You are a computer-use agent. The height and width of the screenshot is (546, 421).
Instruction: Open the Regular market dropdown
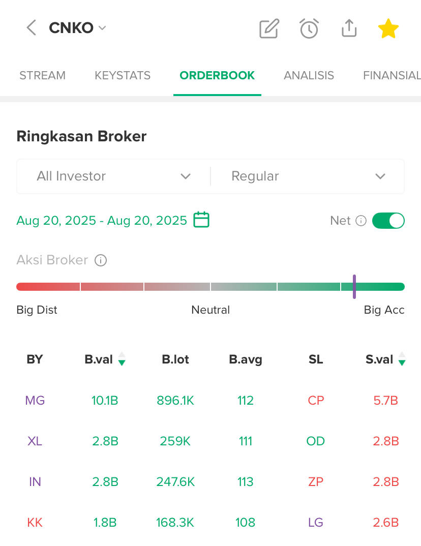tap(308, 176)
